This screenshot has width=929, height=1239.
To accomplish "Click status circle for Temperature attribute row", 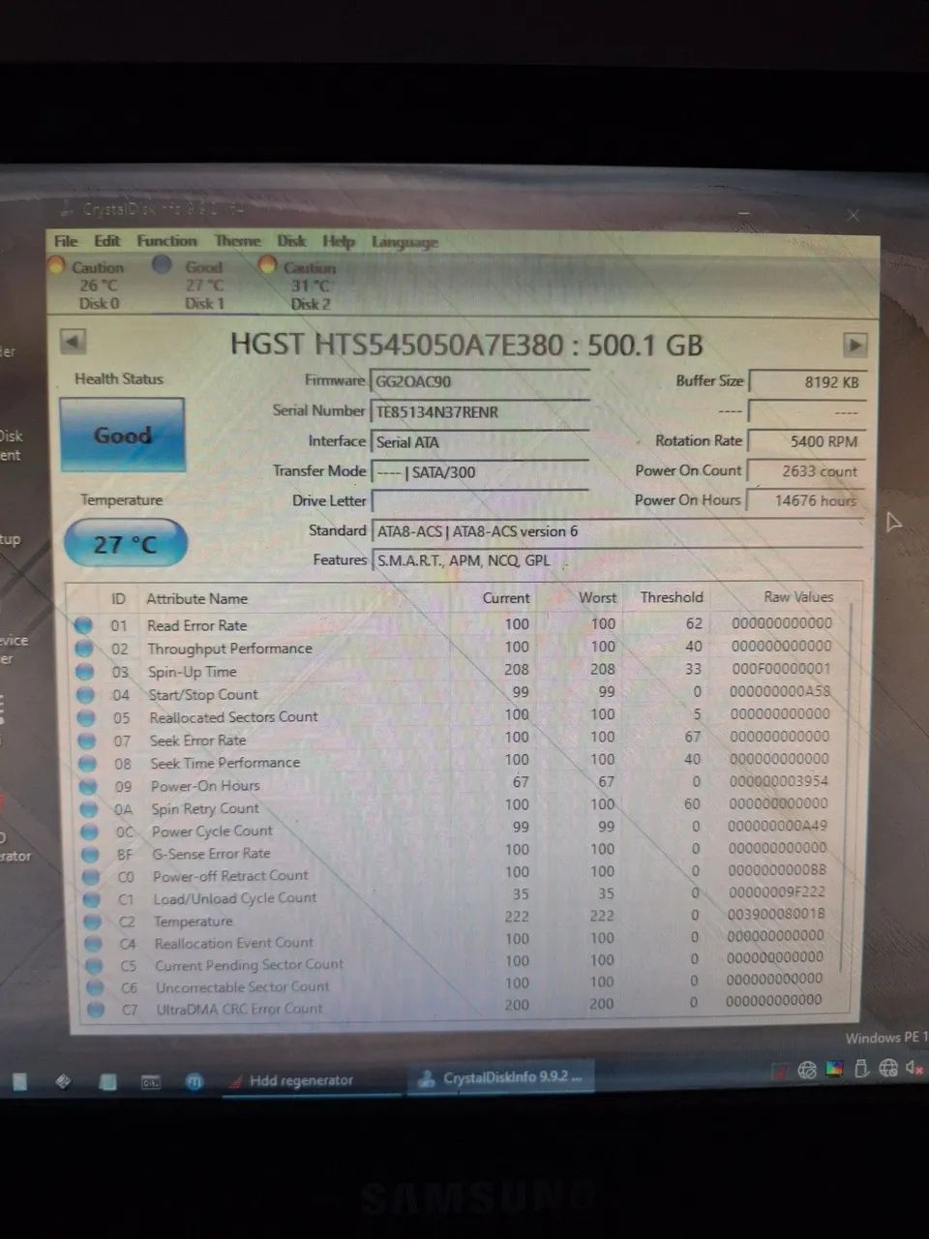I will pyautogui.click(x=93, y=921).
